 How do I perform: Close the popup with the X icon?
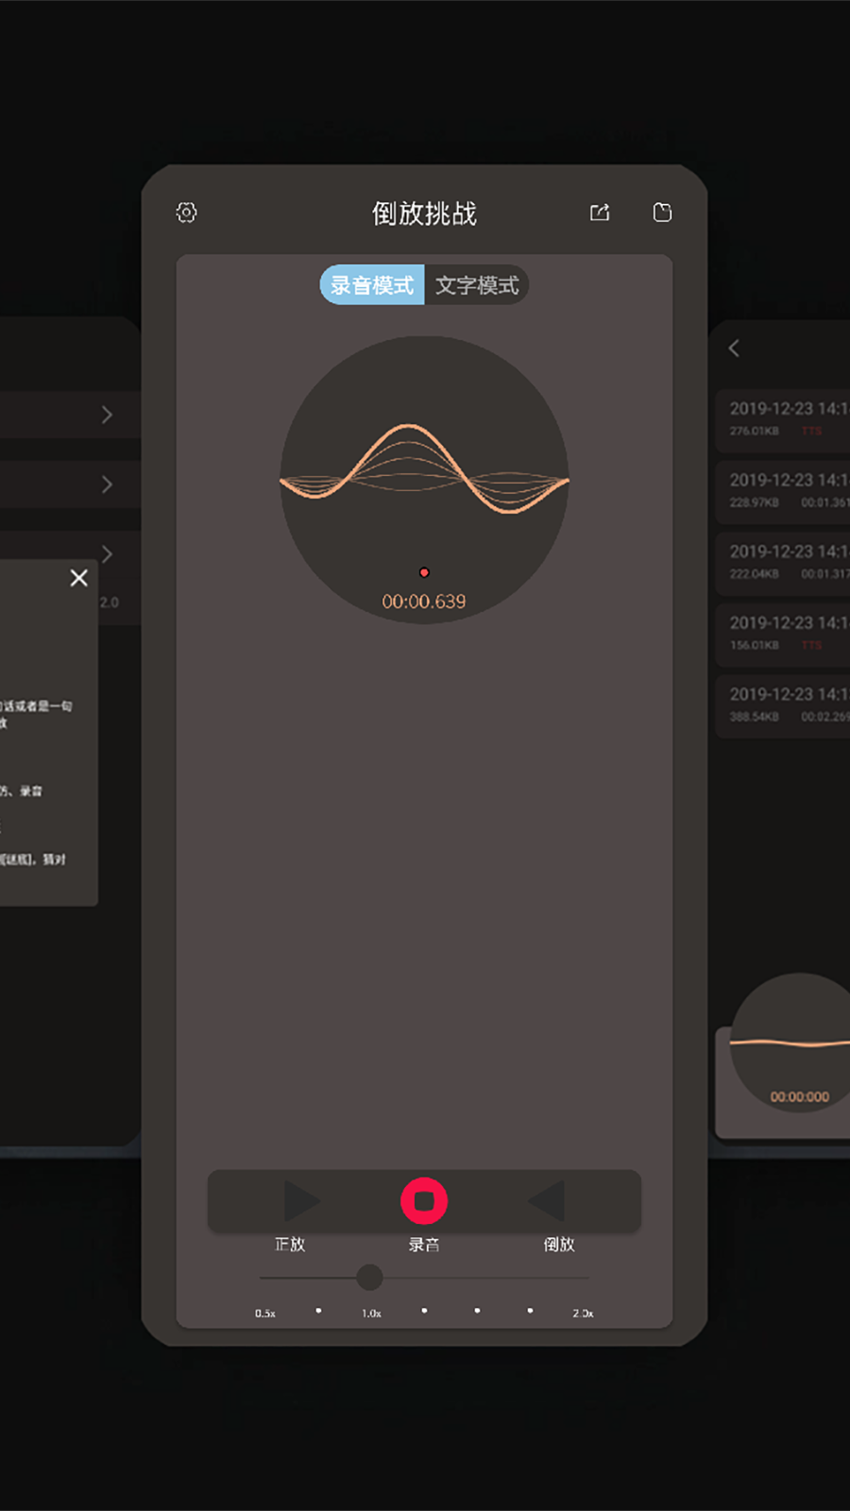pyautogui.click(x=79, y=578)
